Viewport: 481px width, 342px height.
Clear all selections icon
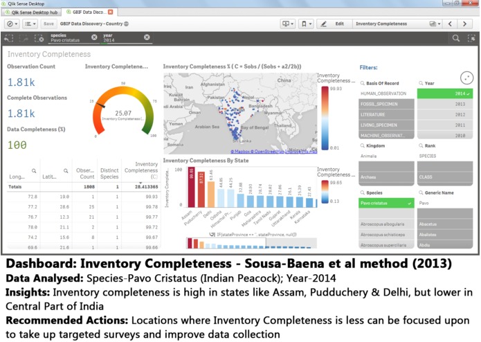[x=39, y=38]
